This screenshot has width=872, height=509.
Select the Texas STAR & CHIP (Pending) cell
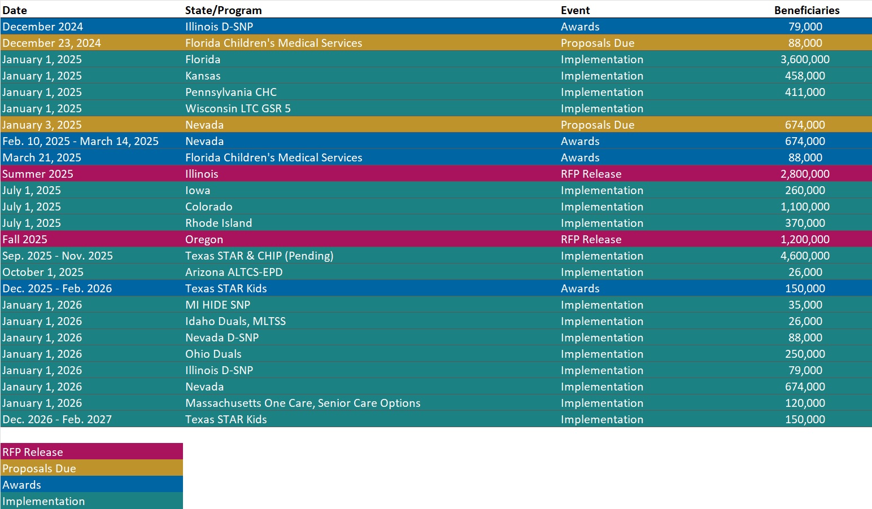tap(259, 256)
